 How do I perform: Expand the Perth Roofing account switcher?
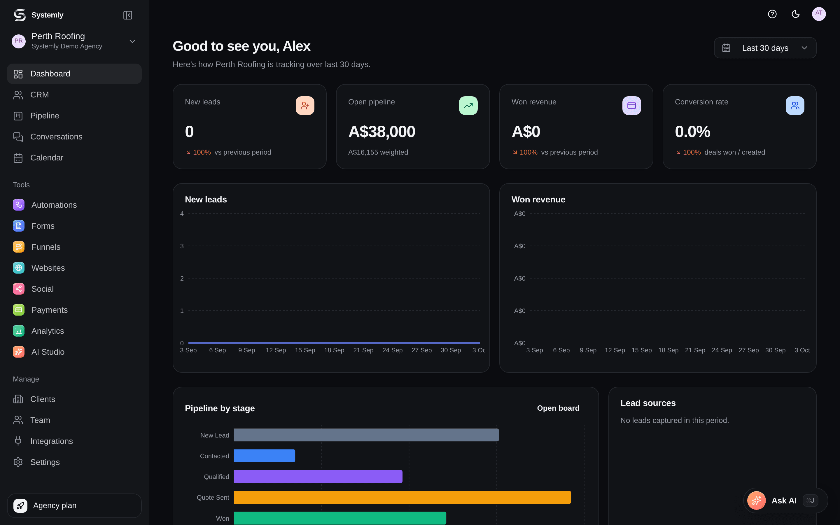74,41
